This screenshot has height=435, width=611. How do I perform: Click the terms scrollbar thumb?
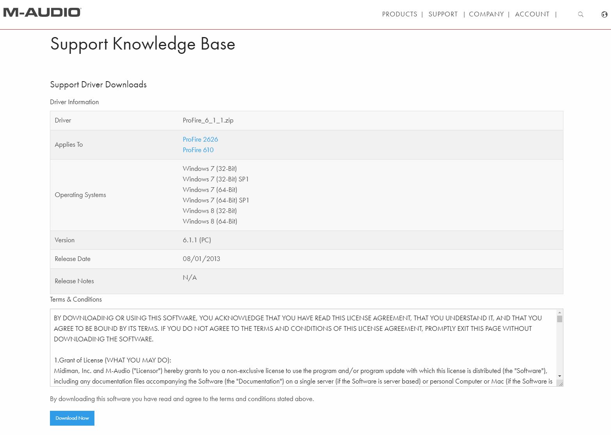(559, 319)
